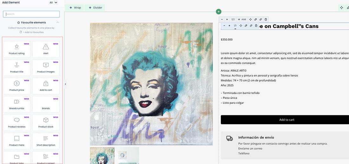Insert the Product stock element

click(46, 123)
